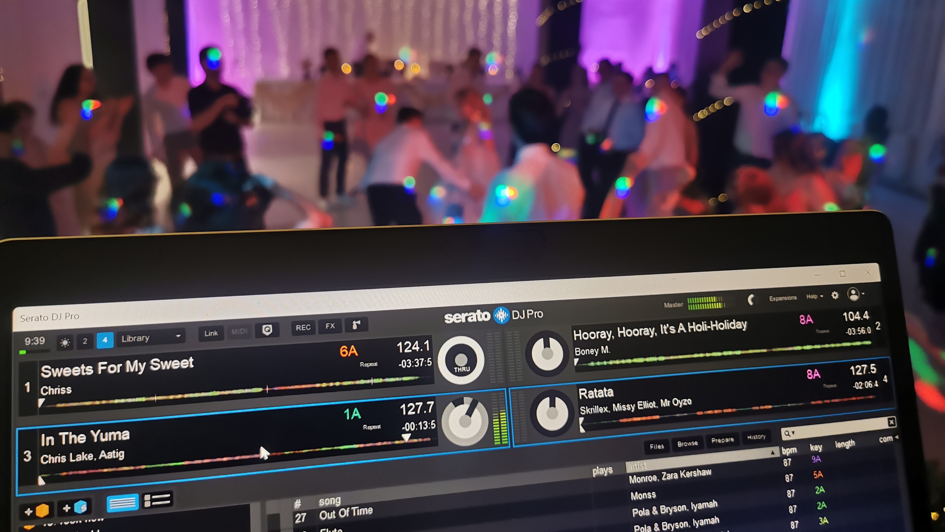Click the settings gear icon
945x532 pixels.
[835, 295]
